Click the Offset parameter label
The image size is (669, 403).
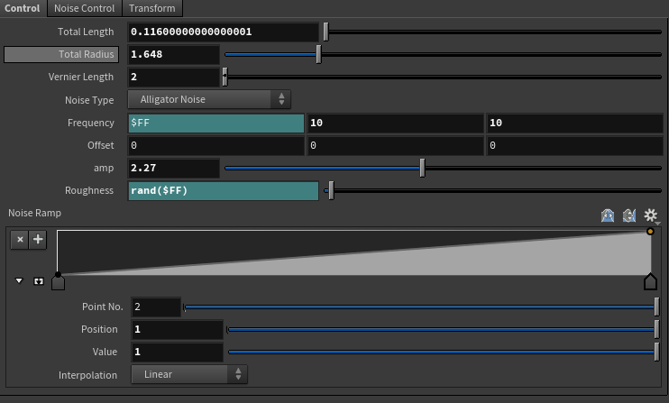click(x=101, y=145)
